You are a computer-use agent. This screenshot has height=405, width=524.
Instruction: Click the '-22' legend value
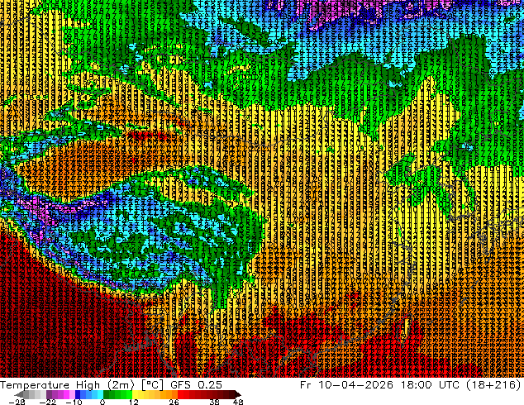(47, 402)
